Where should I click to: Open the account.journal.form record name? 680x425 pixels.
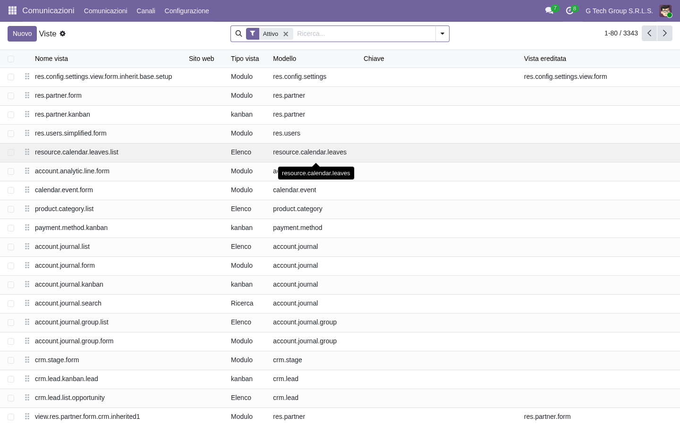pyautogui.click(x=65, y=265)
